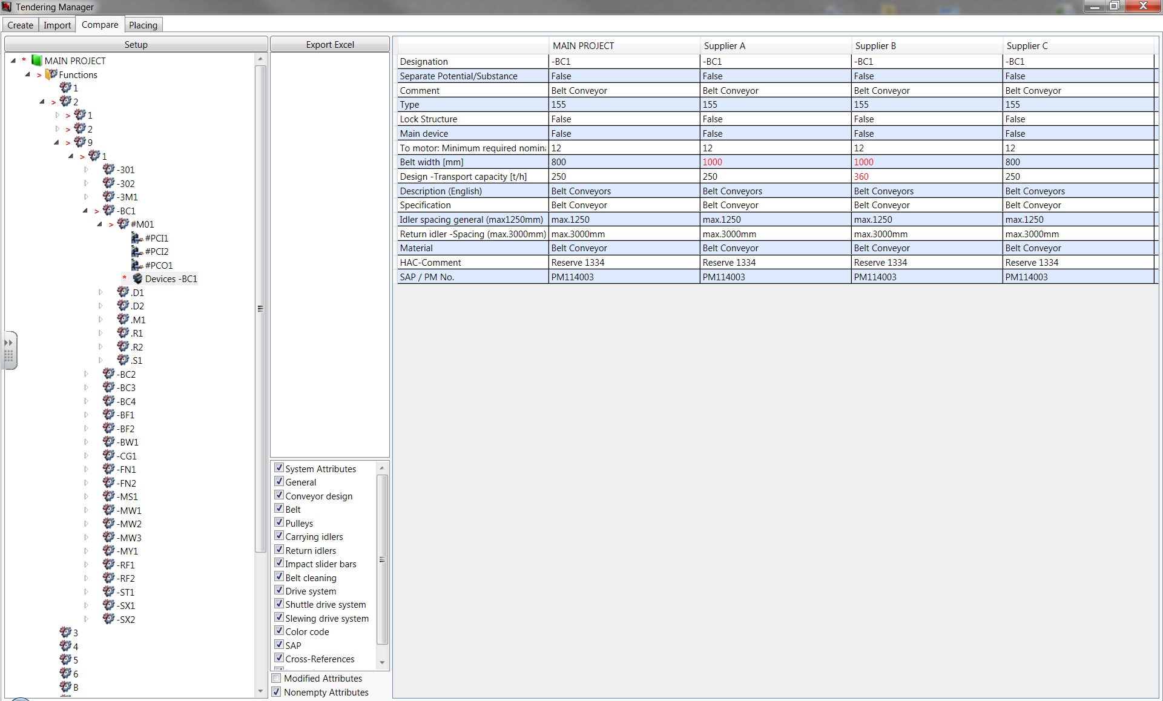Toggle the Nonempty Attributes checkbox
The height and width of the screenshot is (701, 1163).
pyautogui.click(x=277, y=692)
